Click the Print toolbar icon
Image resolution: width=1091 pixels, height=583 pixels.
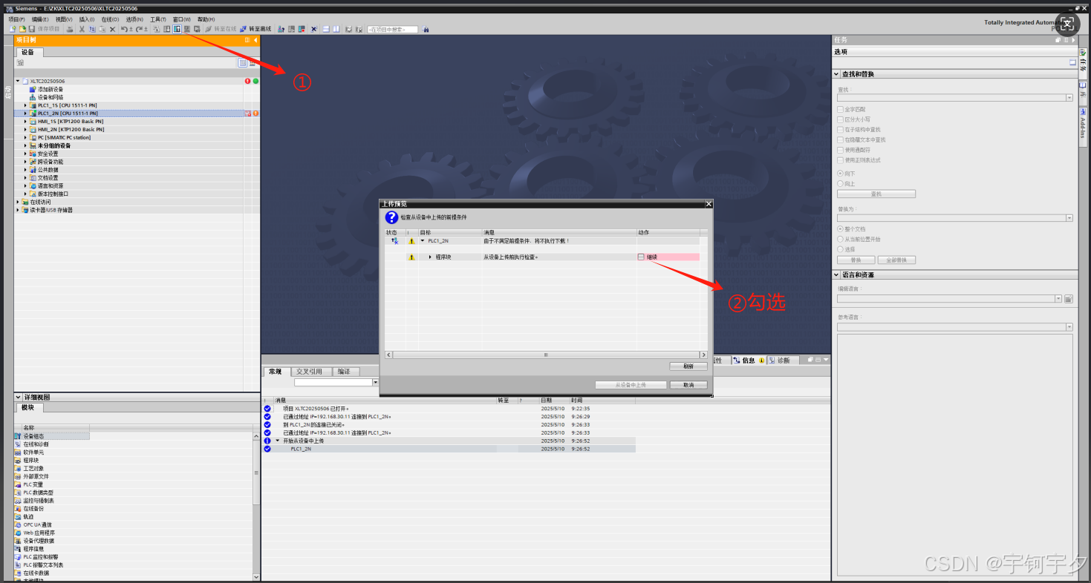coord(70,29)
